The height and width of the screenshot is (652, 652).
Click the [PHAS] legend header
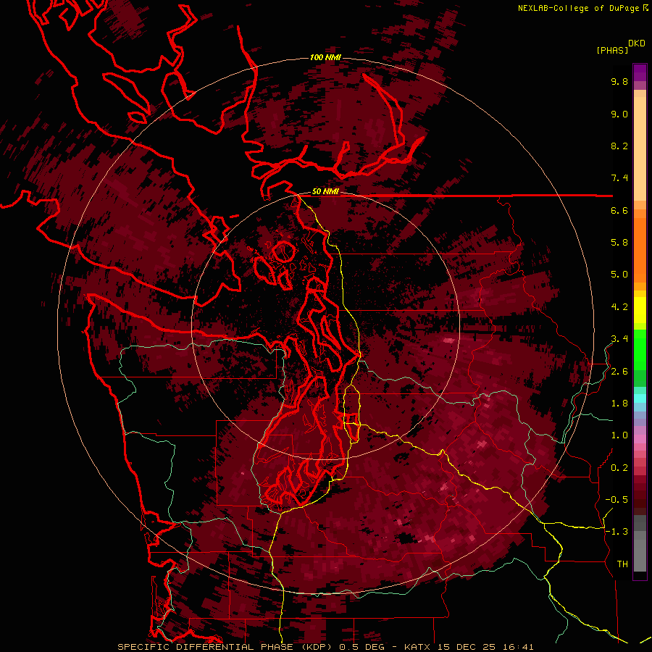pyautogui.click(x=612, y=50)
